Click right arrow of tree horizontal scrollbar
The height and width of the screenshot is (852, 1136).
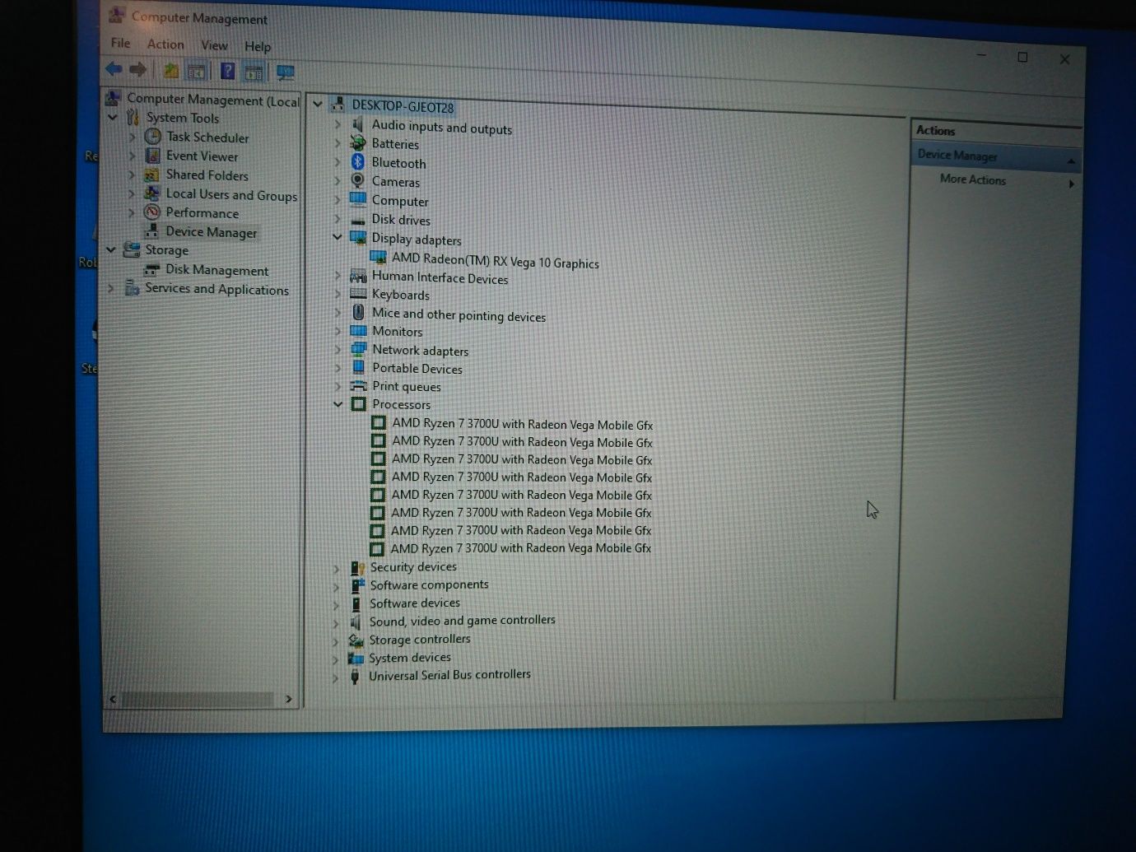click(288, 699)
